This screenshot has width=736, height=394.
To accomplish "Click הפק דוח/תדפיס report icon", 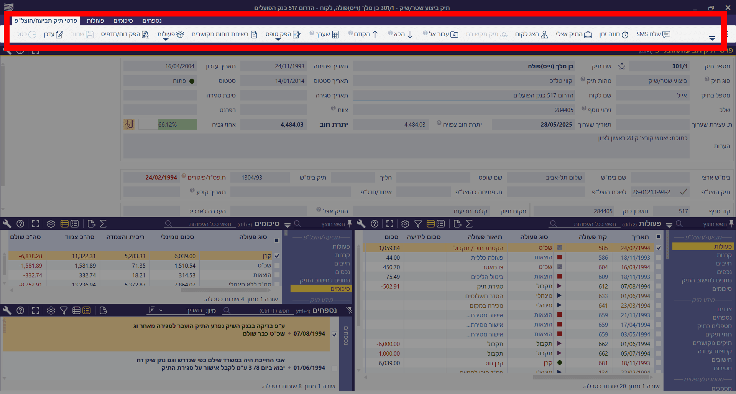I will (145, 35).
